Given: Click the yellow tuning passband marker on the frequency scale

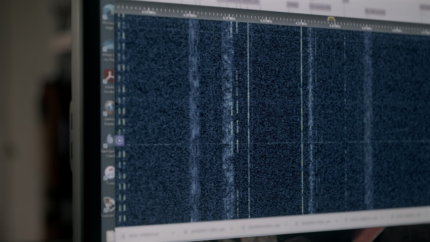Looking at the screenshot, I should coord(331,19).
